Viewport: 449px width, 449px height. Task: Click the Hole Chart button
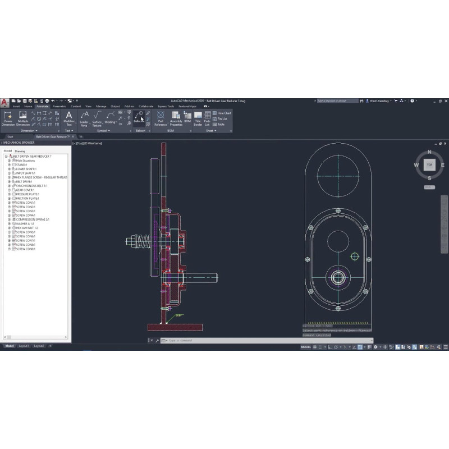click(224, 113)
